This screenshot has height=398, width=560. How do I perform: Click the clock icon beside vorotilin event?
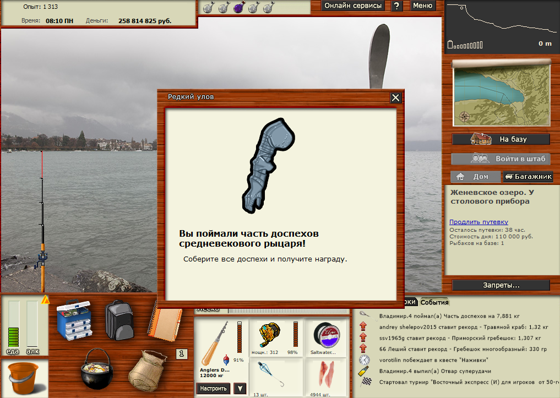point(364,360)
